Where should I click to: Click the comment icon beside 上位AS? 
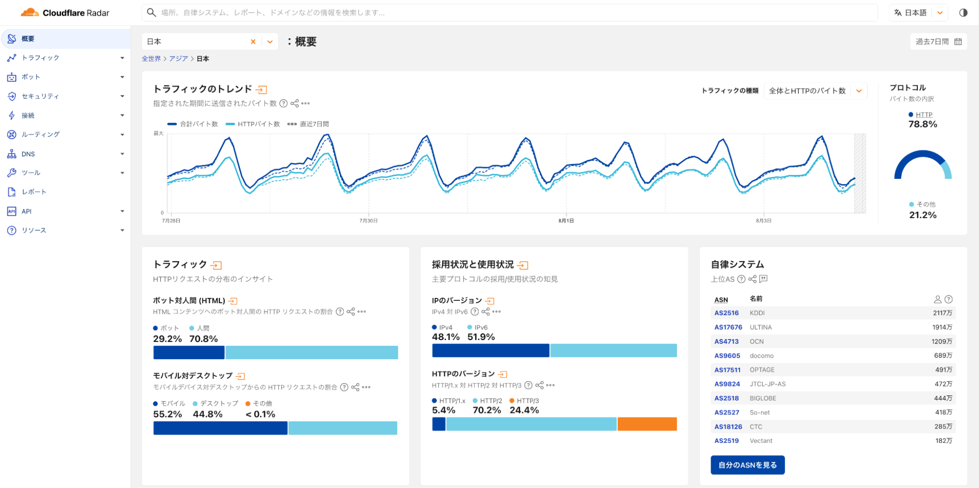click(763, 279)
